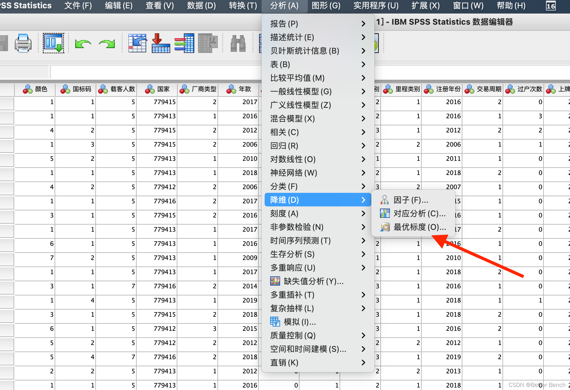This screenshot has height=390, width=570.
Task: Expand the 分类 (F) submenu arrow
Action: tap(363, 186)
